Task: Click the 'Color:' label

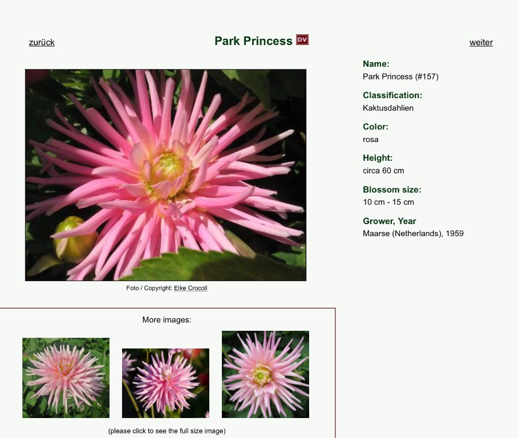Action: pos(375,127)
